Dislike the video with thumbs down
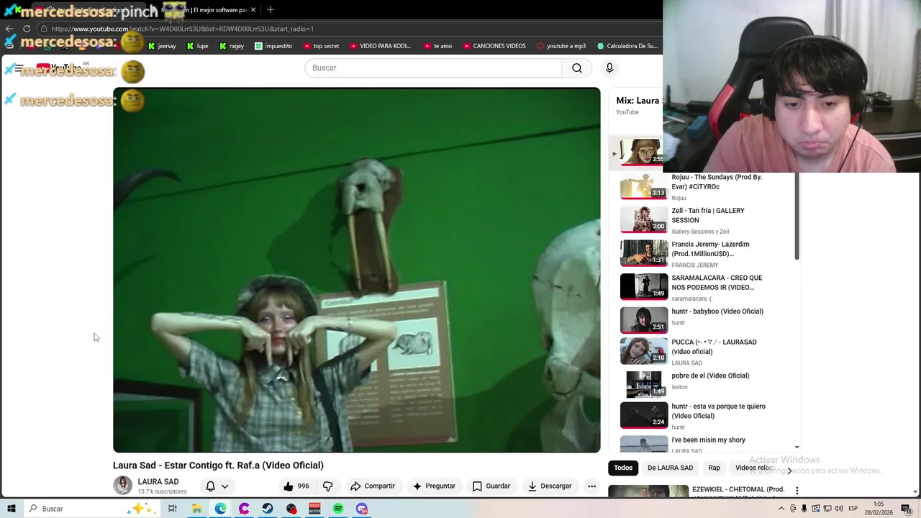 [328, 486]
